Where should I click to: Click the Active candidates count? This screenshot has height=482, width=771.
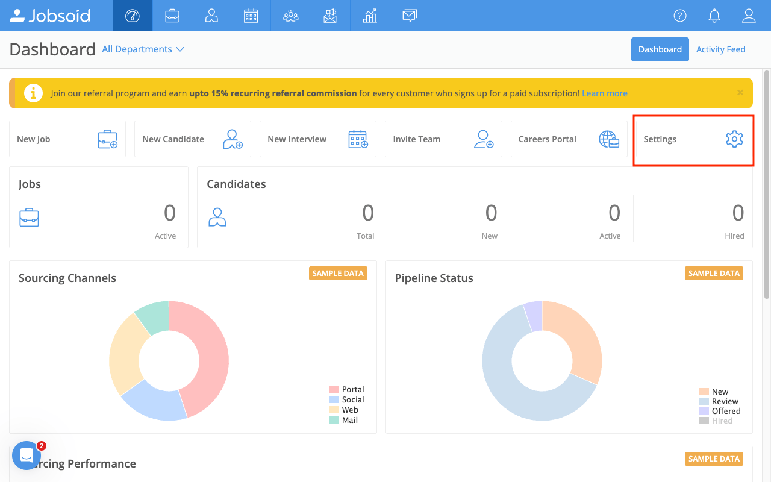[x=614, y=213]
